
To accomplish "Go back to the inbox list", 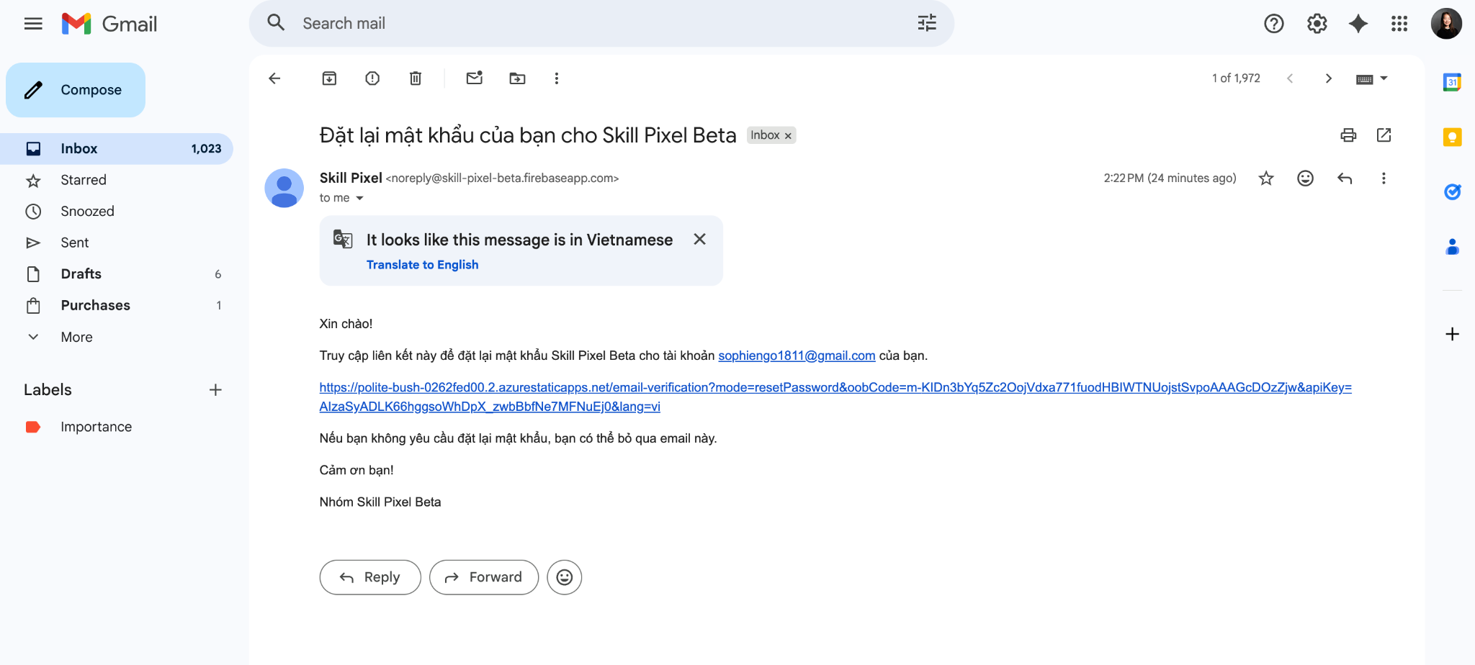I will tap(274, 78).
